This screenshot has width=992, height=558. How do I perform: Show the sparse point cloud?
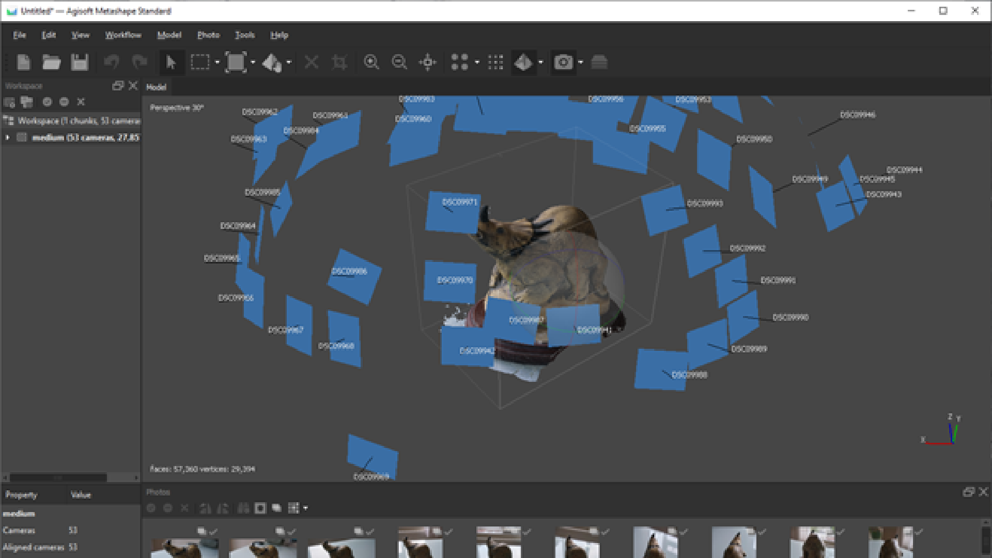pyautogui.click(x=459, y=63)
